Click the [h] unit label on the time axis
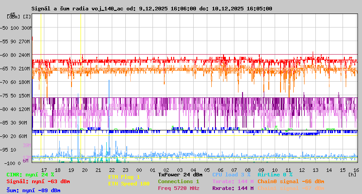Screen dimensions: 362x194 [352, 174]
